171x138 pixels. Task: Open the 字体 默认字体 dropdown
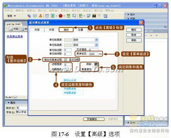[22, 112]
